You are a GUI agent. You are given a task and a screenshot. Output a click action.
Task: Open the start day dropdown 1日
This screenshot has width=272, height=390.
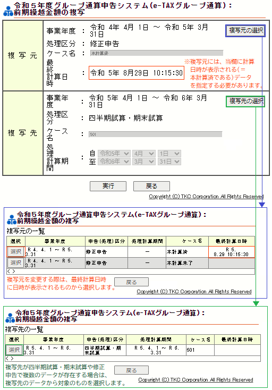tap(169, 154)
